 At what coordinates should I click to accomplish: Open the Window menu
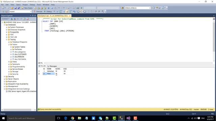46,5
